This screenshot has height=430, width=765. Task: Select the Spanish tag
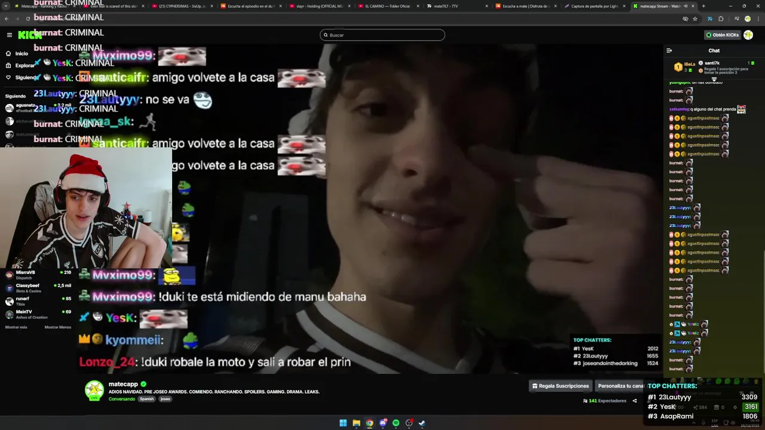click(x=147, y=399)
